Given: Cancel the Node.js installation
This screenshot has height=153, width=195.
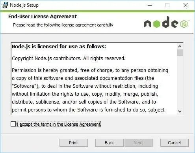Looking at the screenshot, I should coord(175,143).
